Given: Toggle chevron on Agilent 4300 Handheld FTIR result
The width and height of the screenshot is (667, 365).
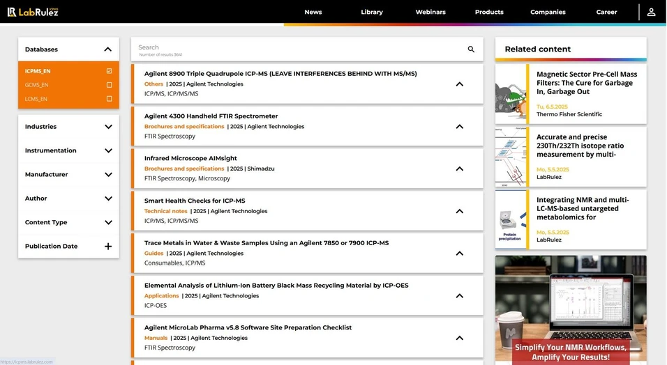Looking at the screenshot, I should (x=459, y=127).
